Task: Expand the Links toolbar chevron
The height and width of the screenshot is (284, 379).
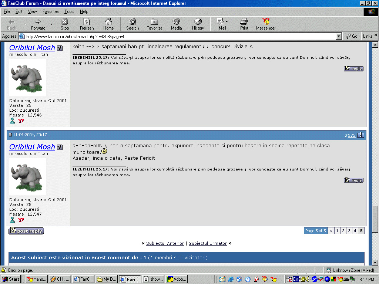Action: pos(376,36)
